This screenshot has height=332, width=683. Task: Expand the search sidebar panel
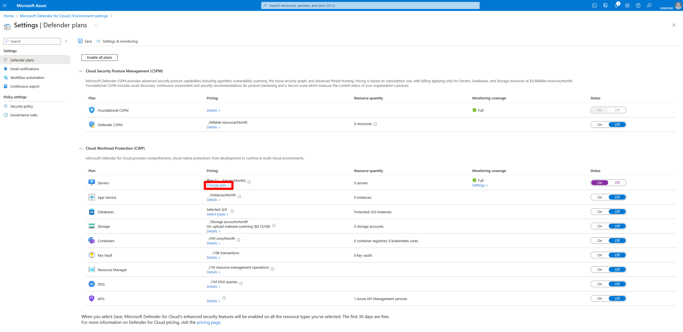[66, 41]
